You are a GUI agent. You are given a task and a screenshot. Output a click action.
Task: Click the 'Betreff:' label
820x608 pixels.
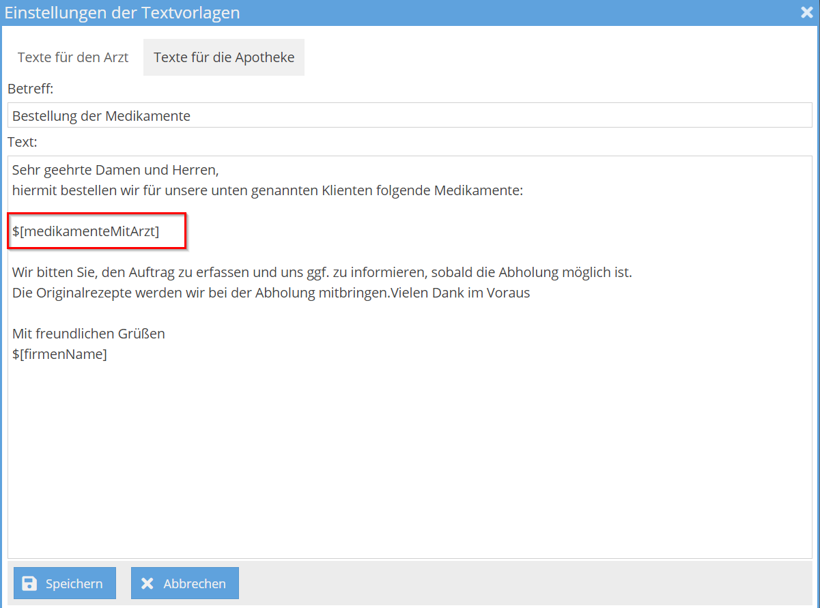coord(31,89)
